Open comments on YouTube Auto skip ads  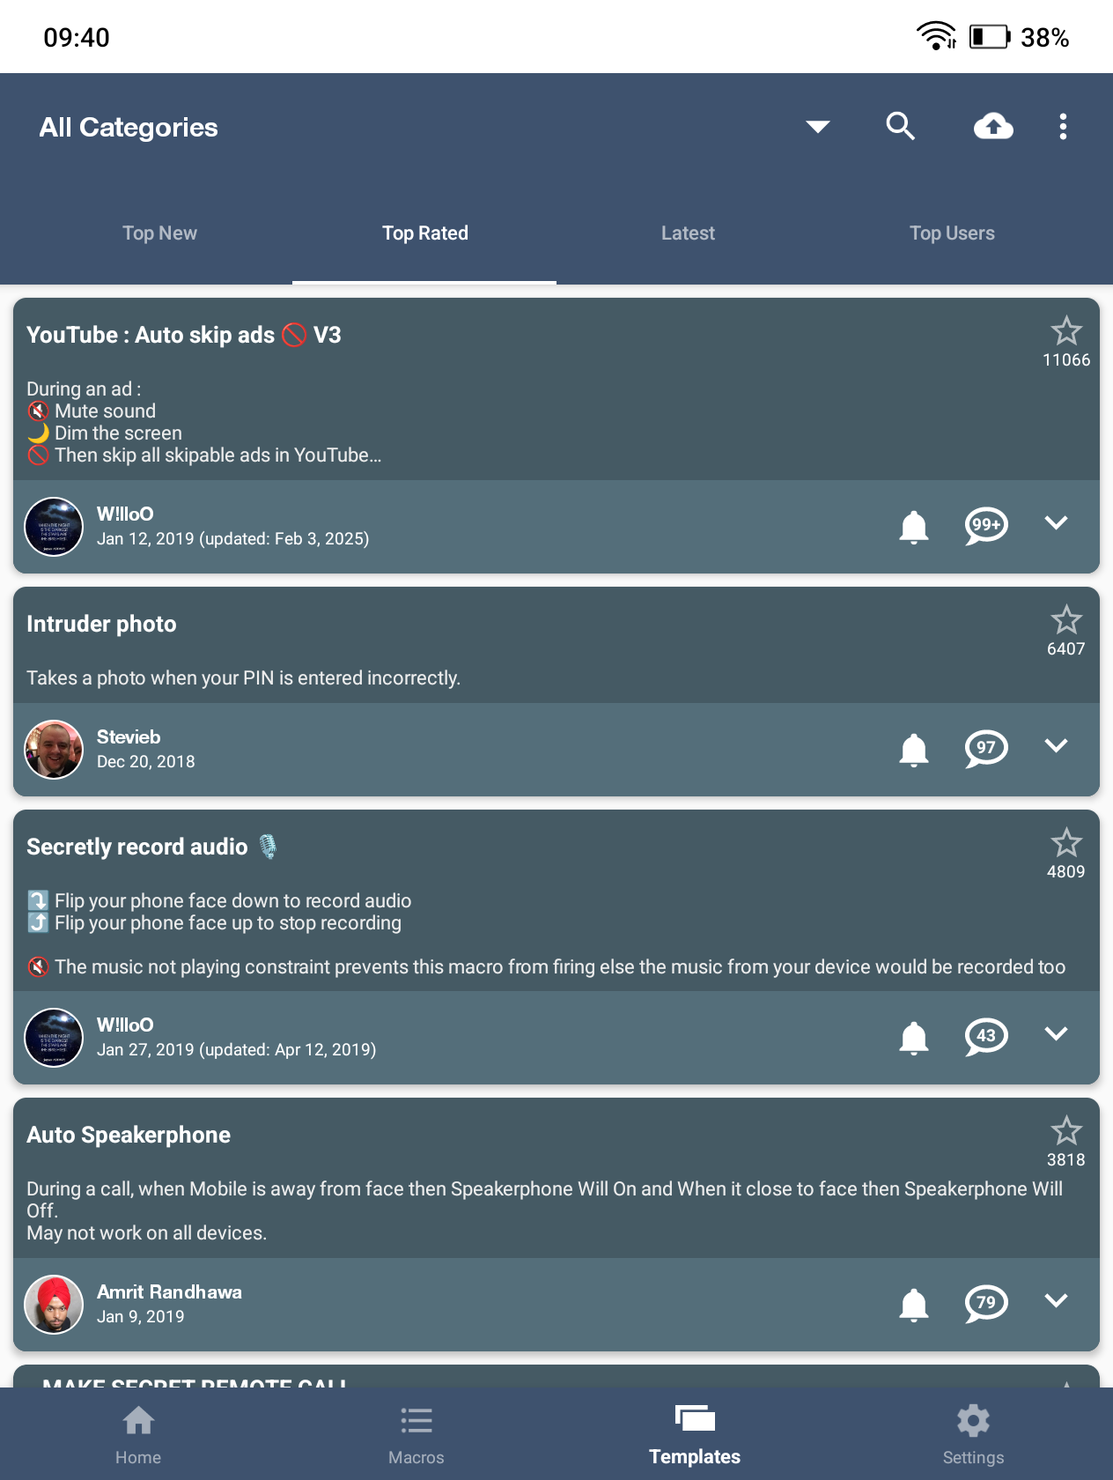coord(986,526)
